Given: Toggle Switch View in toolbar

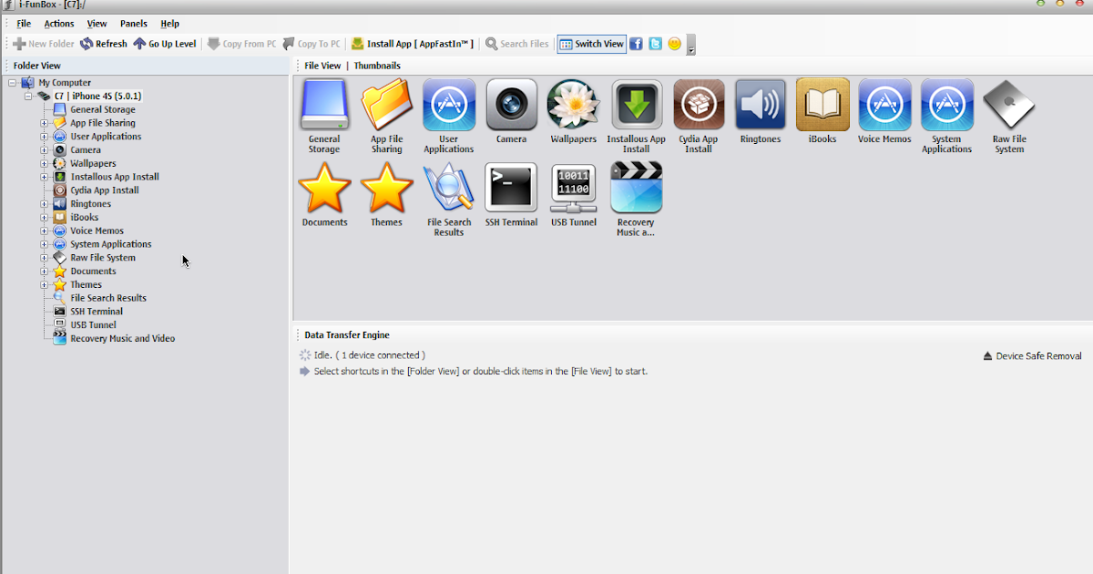Looking at the screenshot, I should [592, 44].
